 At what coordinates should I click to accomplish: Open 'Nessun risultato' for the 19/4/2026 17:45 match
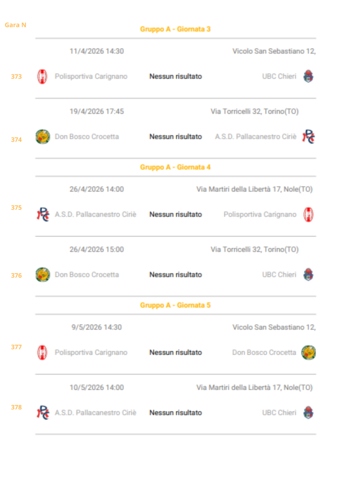pyautogui.click(x=175, y=137)
